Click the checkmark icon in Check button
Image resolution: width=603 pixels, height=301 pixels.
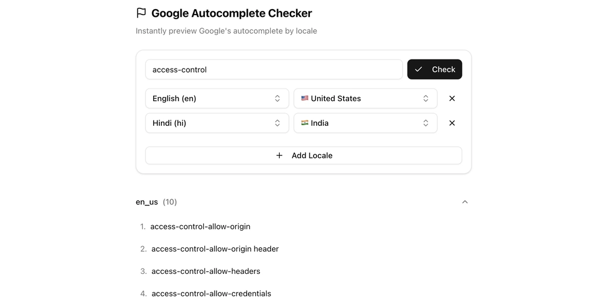[x=418, y=69]
